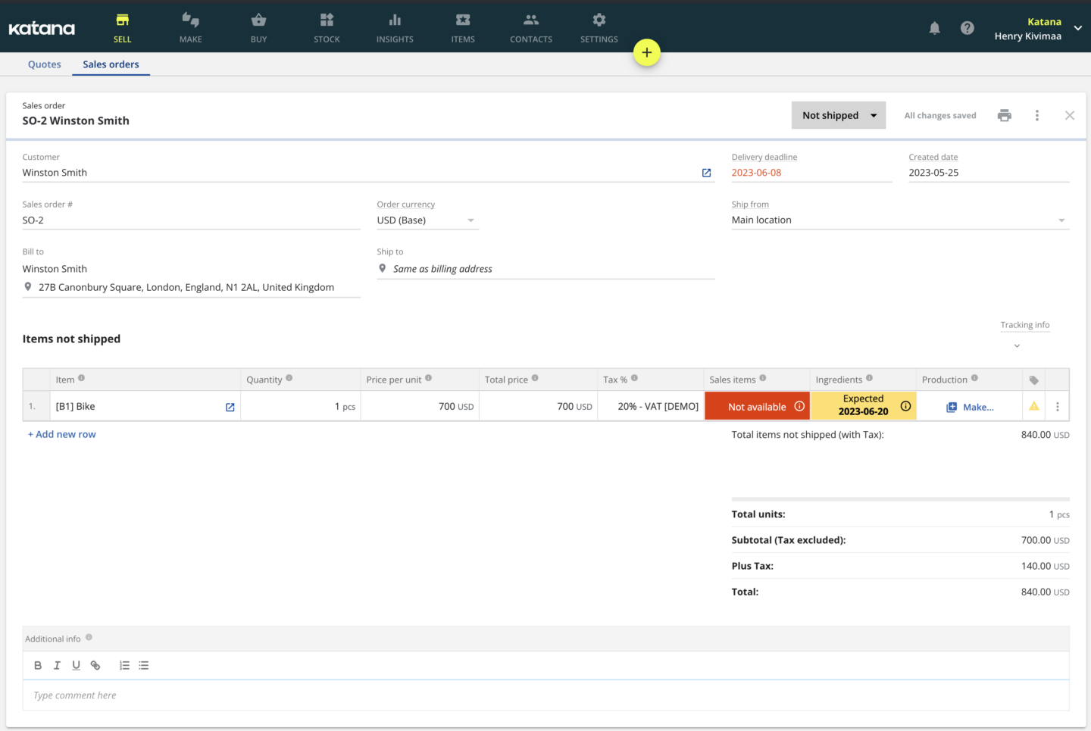Select the Sales orders tab
This screenshot has height=731, width=1091.
coord(111,64)
